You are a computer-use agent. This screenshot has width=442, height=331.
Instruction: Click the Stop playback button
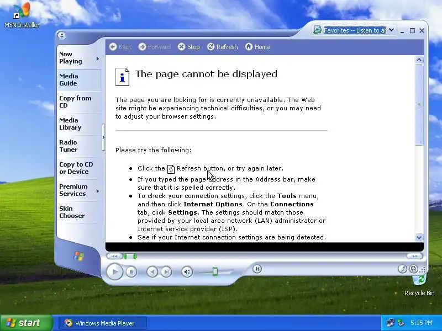(x=131, y=272)
